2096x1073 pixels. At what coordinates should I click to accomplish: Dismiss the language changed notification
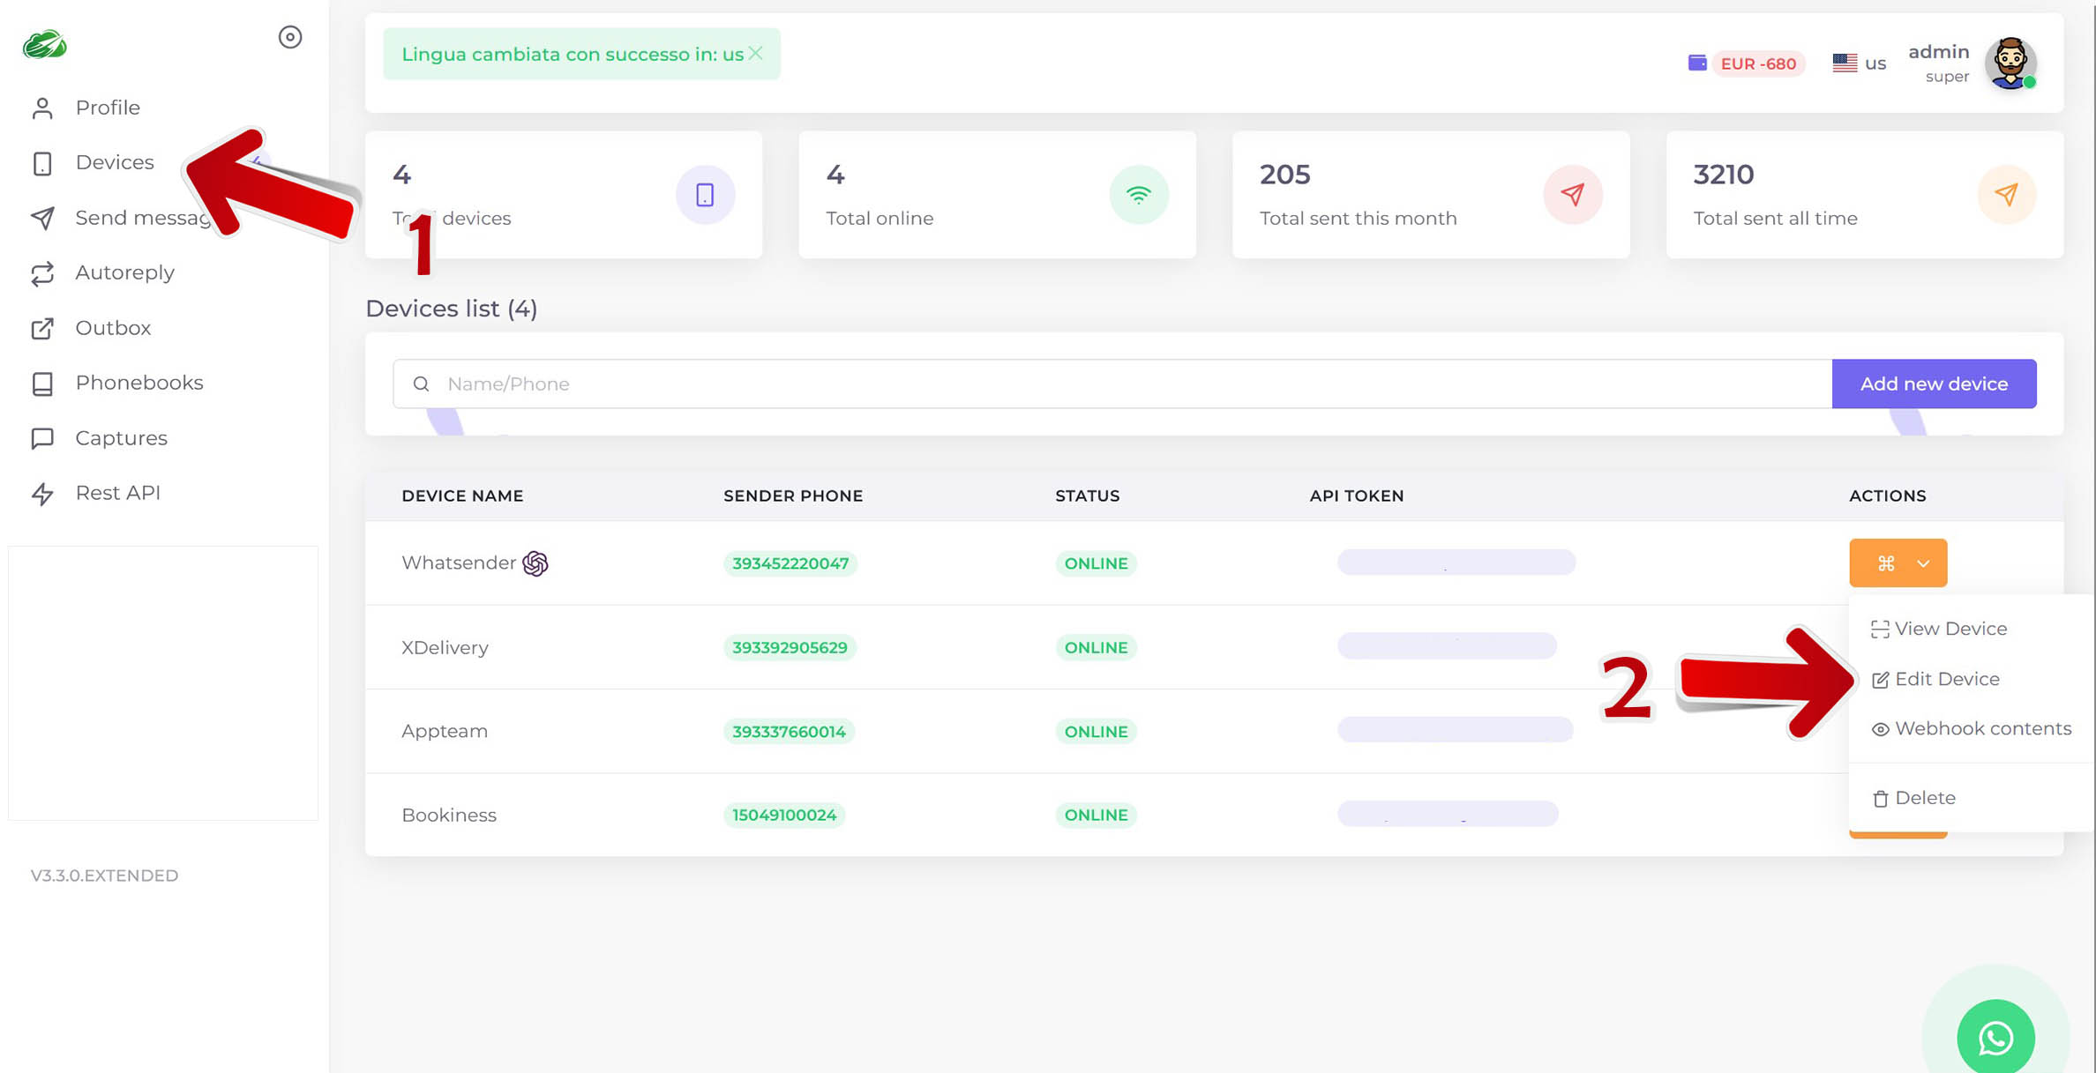(x=756, y=54)
